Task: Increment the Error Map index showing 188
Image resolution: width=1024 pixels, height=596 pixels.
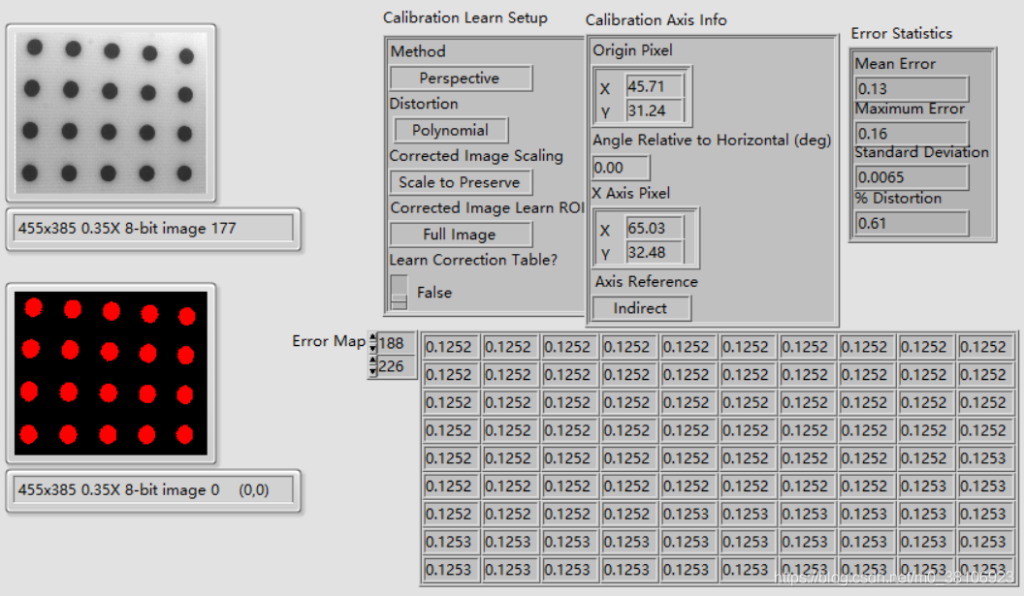Action: (373, 338)
